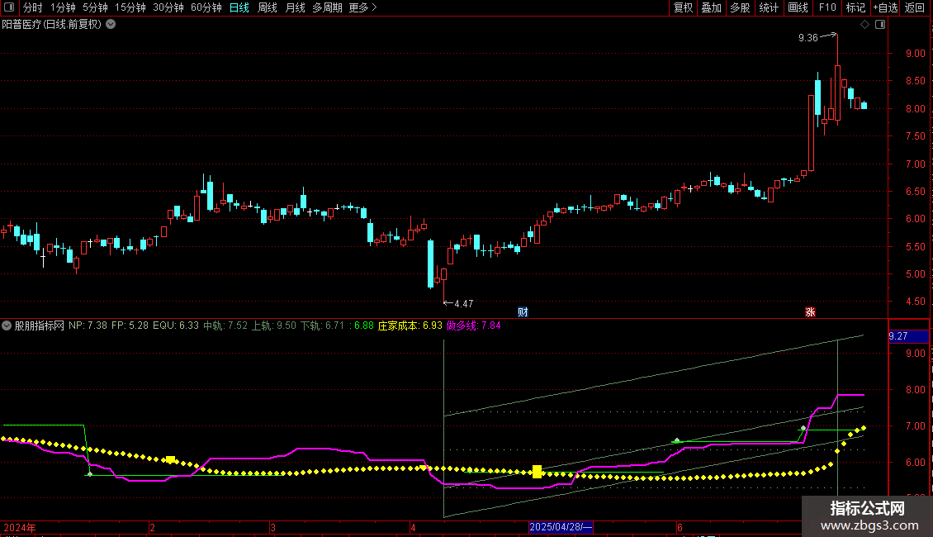Expand the 更多 periods menu

click(x=363, y=7)
